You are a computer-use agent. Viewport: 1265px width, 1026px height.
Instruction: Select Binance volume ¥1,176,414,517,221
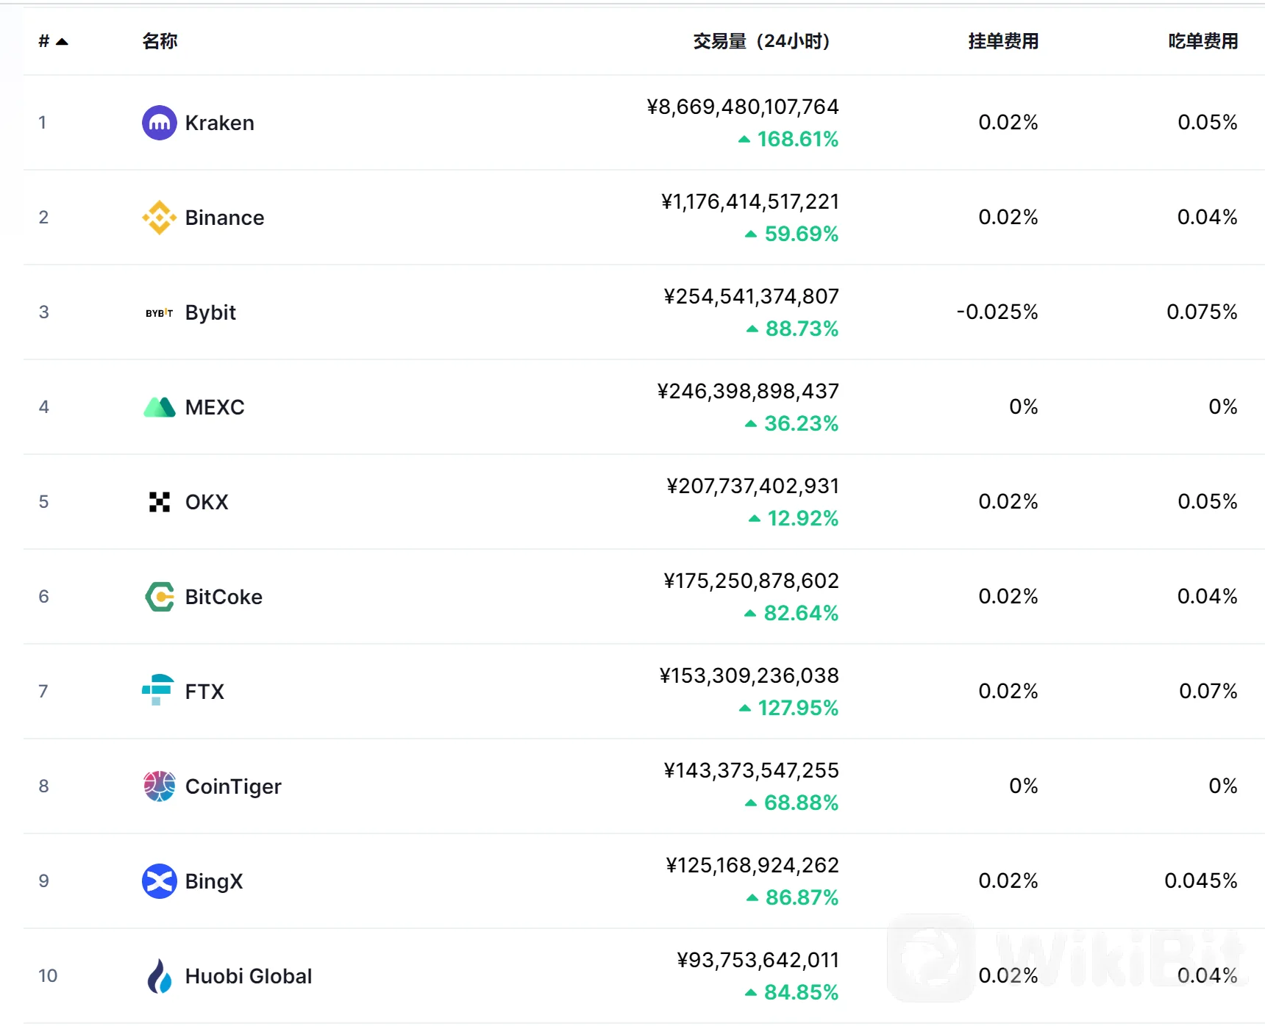[x=750, y=202]
